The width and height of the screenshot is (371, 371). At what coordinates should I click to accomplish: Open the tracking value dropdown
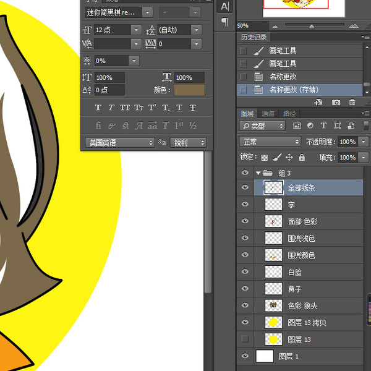pyautogui.click(x=197, y=44)
